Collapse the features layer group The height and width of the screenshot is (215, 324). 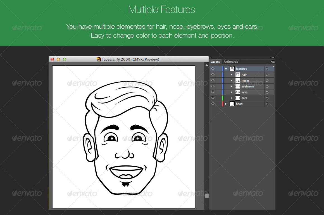click(226, 69)
